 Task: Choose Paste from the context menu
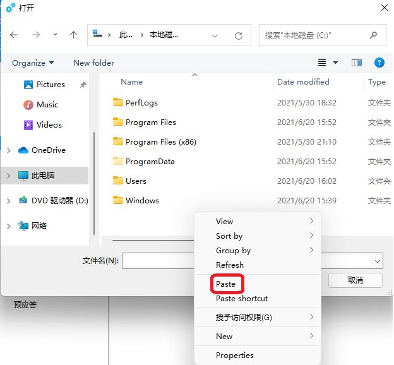[x=225, y=284]
